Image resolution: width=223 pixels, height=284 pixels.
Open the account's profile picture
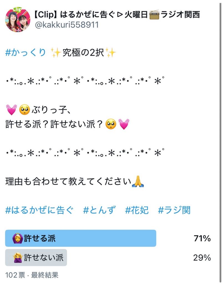tap(18, 20)
